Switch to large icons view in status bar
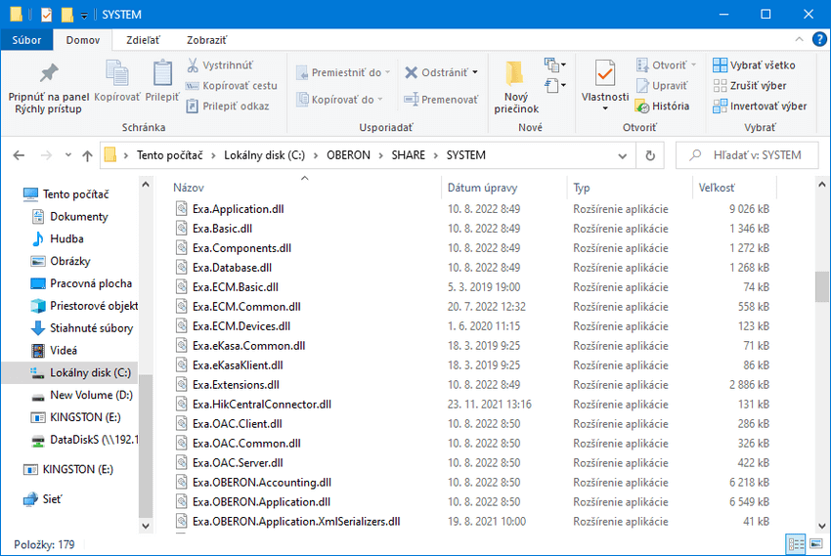831x556 pixels. click(x=813, y=544)
